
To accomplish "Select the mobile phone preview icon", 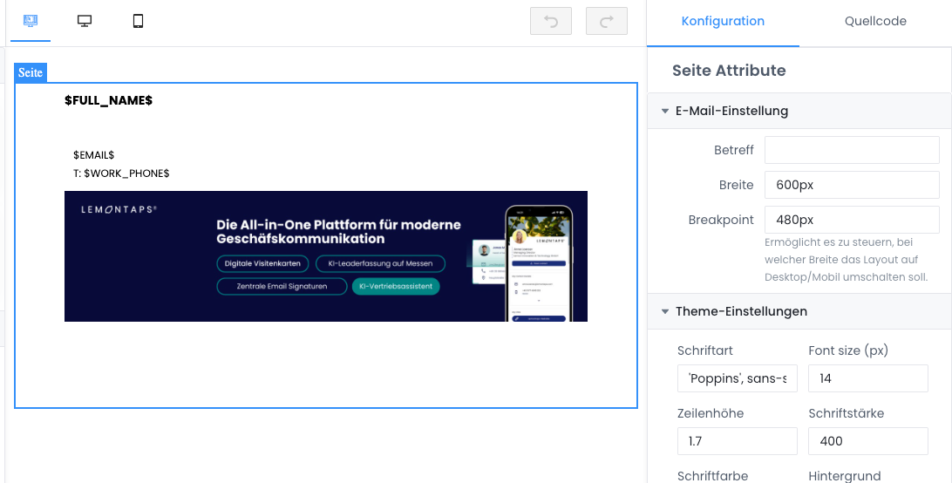I will [x=138, y=21].
